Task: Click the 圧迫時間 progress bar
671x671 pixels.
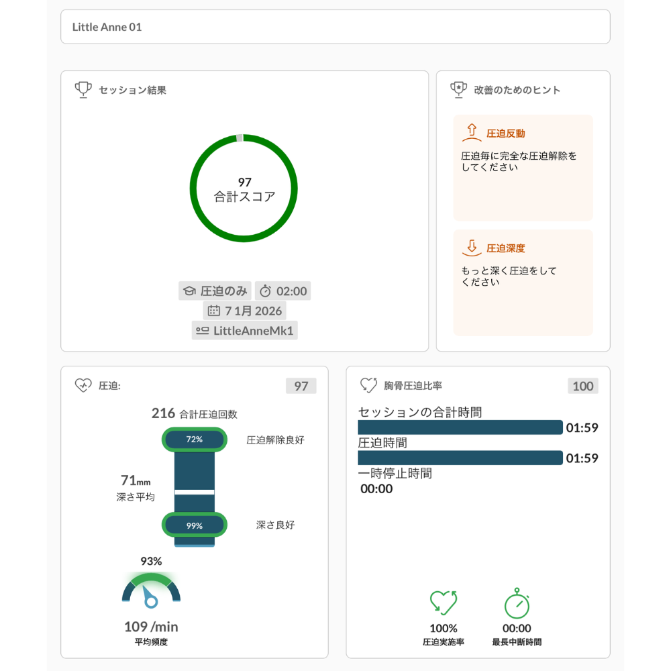Action: click(460, 458)
